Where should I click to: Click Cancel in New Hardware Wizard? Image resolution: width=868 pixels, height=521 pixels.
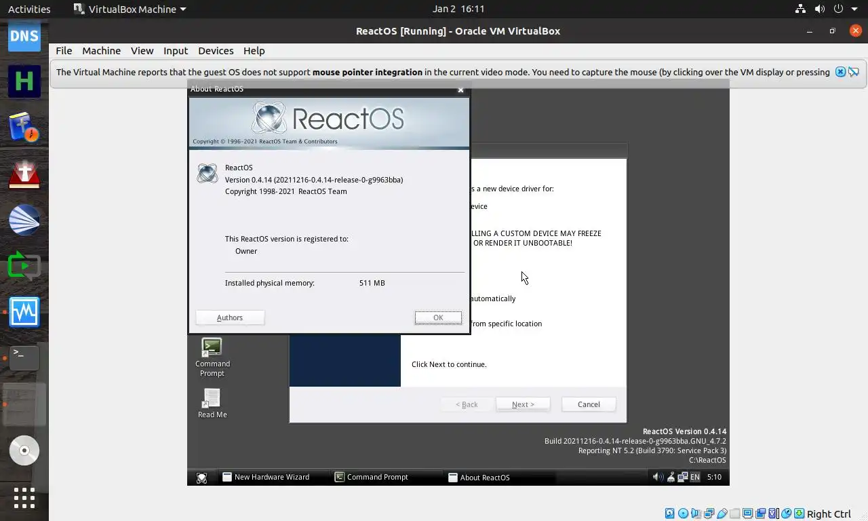589,404
